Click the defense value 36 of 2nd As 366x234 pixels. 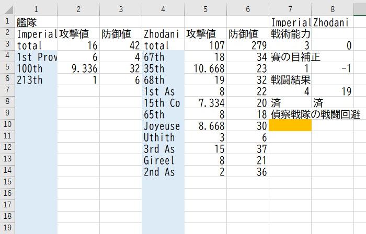pyautogui.click(x=248, y=171)
